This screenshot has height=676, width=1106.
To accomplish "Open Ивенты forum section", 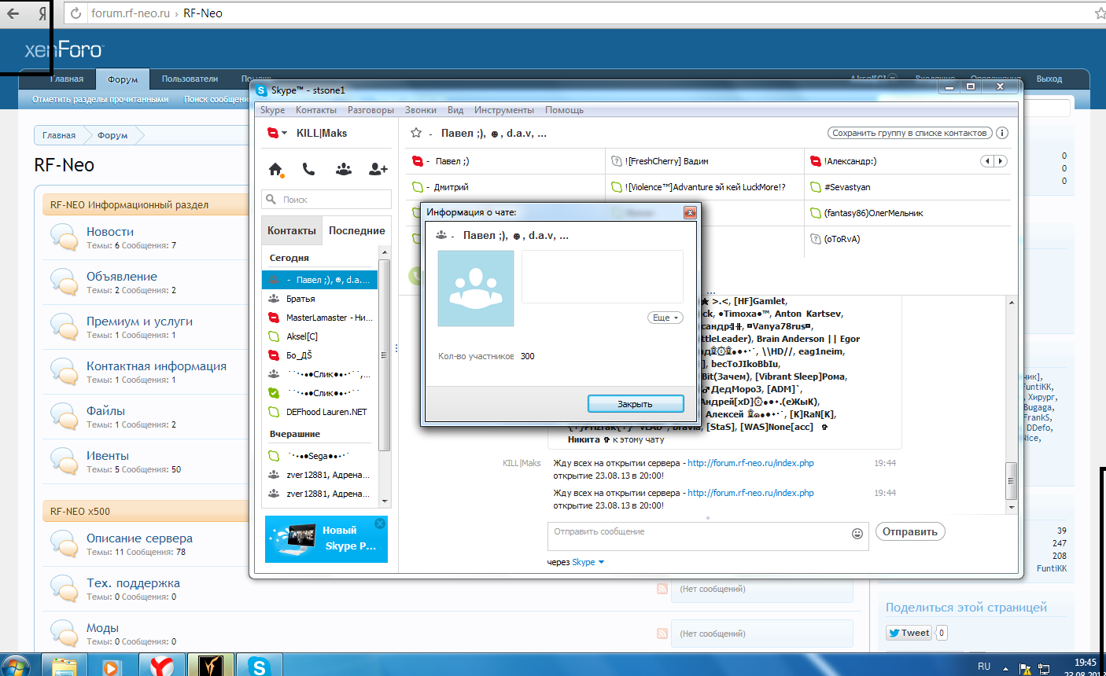I will [x=108, y=456].
